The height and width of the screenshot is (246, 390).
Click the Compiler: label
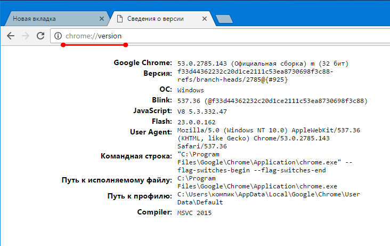tap(155, 212)
